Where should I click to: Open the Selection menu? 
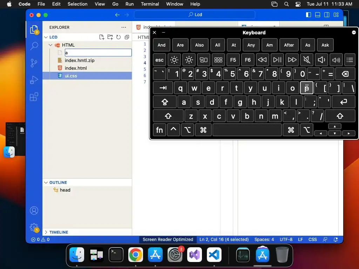pyautogui.click(x=77, y=4)
